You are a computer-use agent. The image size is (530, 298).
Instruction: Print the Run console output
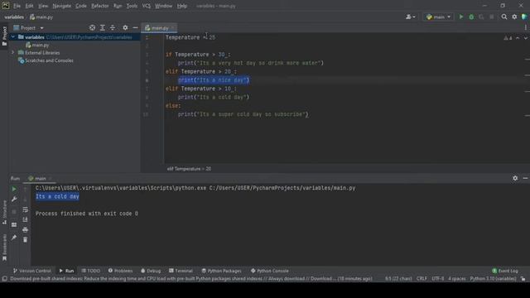coord(26,230)
